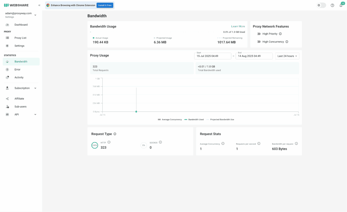Screen dimensions: 347x212
Task: Click the Affiliate share icon
Action: point(7,98)
